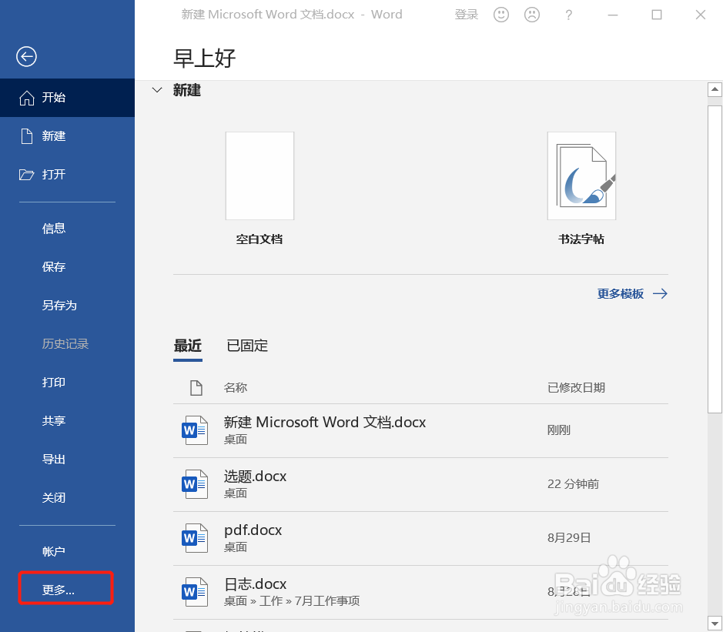Switch to the 最近 tab
Image resolution: width=723 pixels, height=632 pixels.
[188, 346]
